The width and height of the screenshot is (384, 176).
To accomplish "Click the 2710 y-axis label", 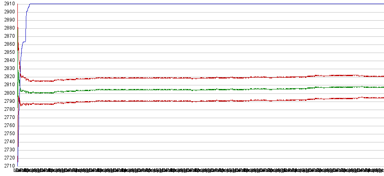I will click(8, 166).
